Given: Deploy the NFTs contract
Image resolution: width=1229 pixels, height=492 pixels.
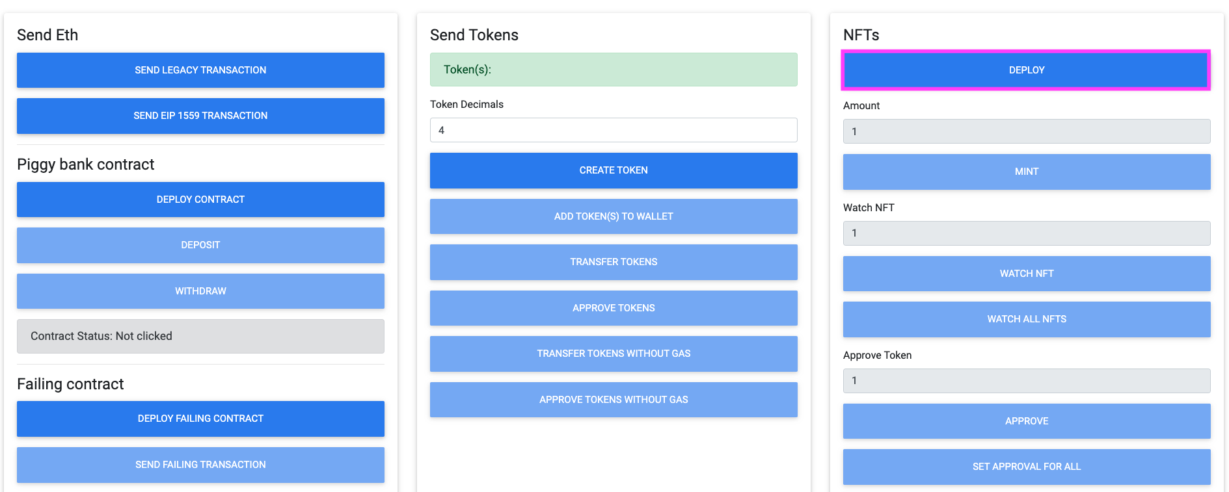Looking at the screenshot, I should click(1027, 70).
